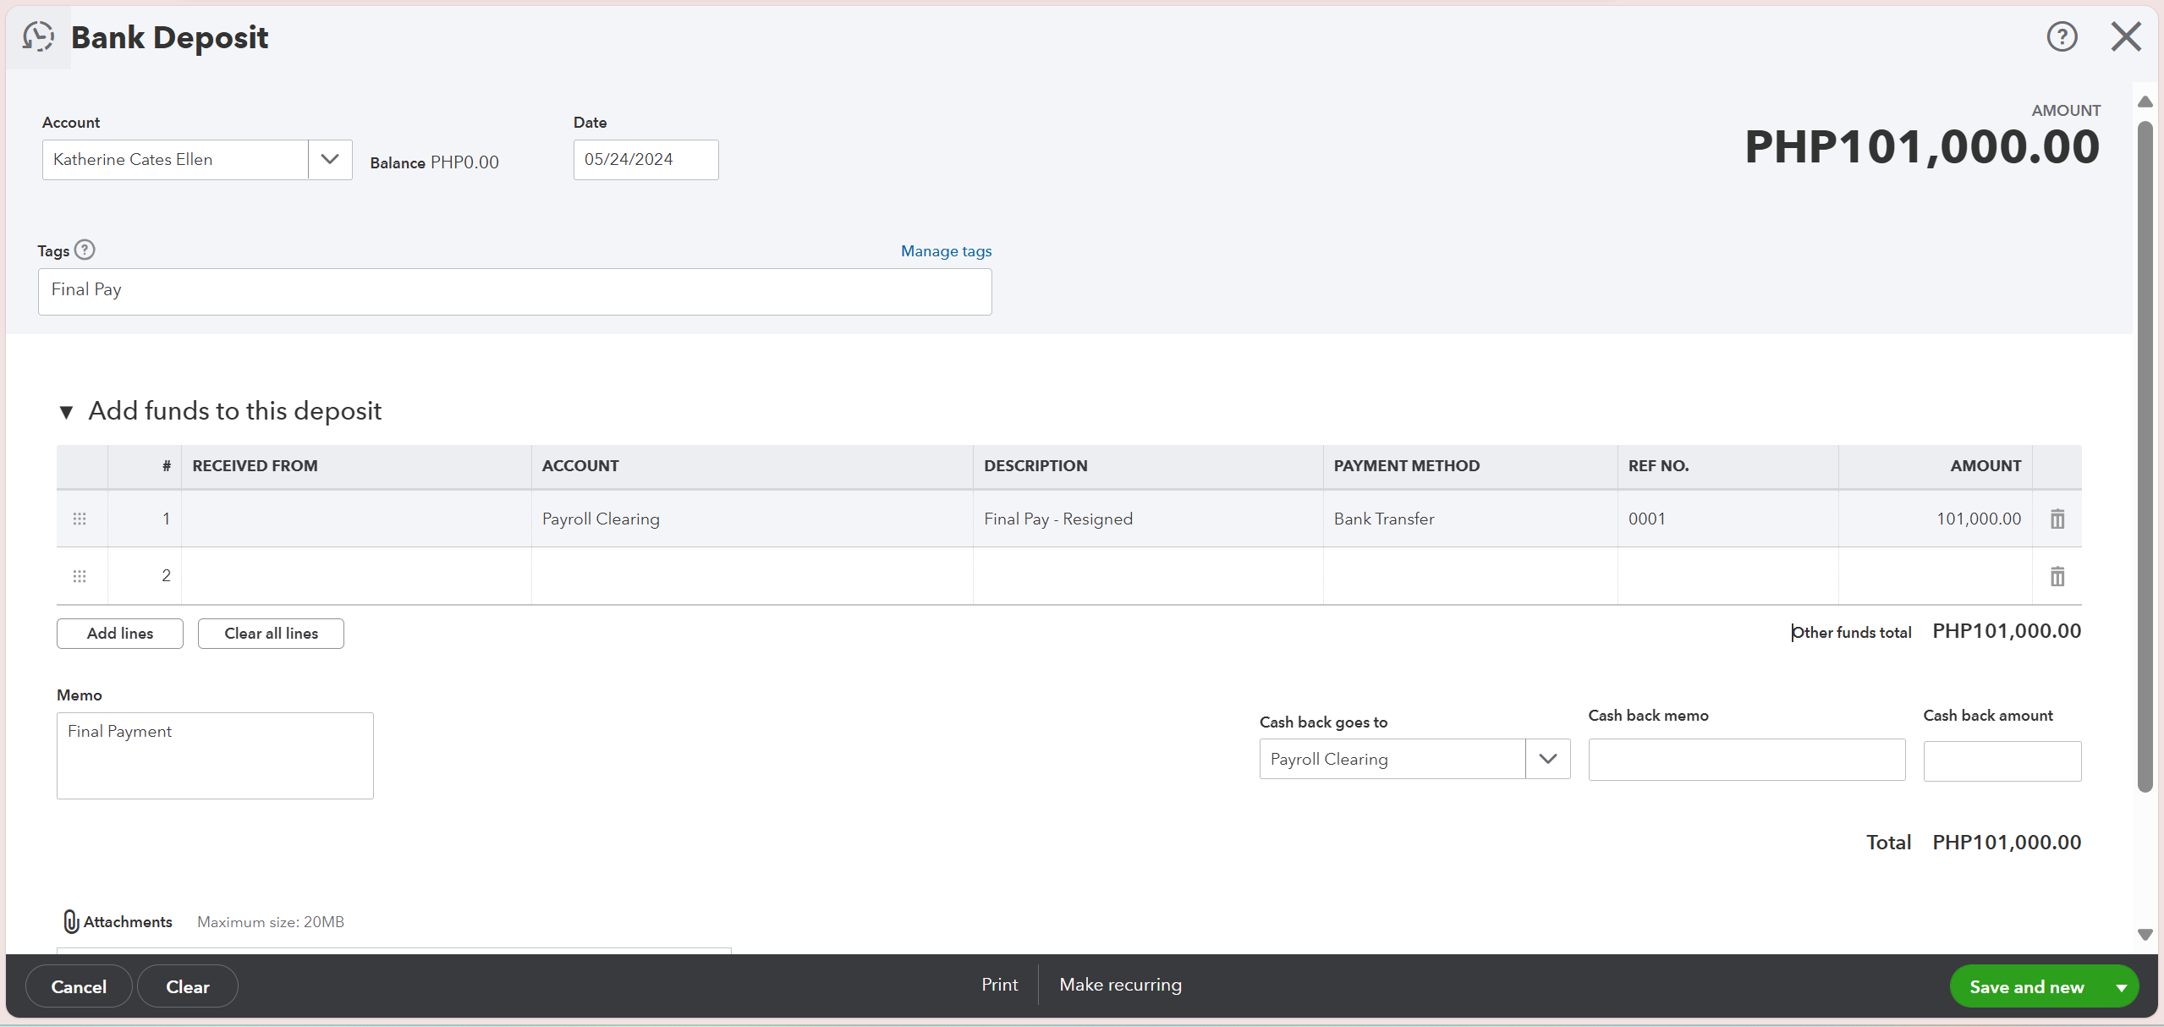
Task: Click the vertical scrollbar down arrow
Action: [x=2145, y=935]
